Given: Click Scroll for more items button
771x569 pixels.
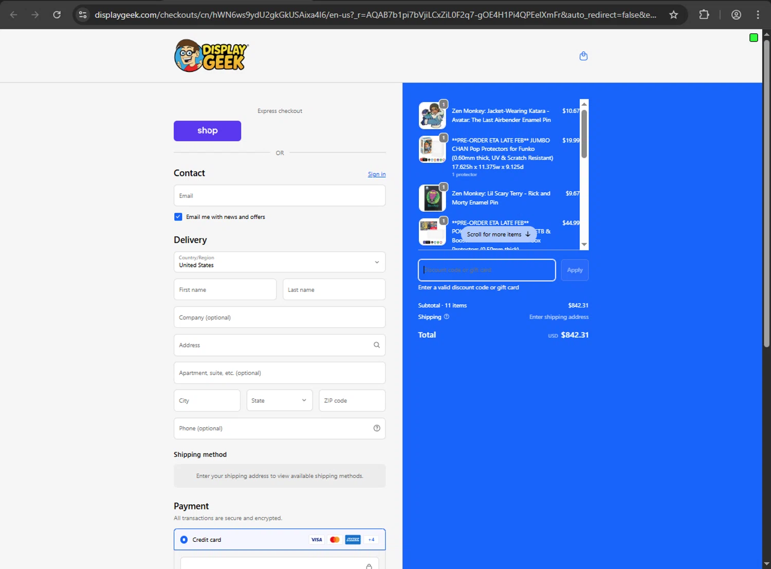Looking at the screenshot, I should point(498,234).
